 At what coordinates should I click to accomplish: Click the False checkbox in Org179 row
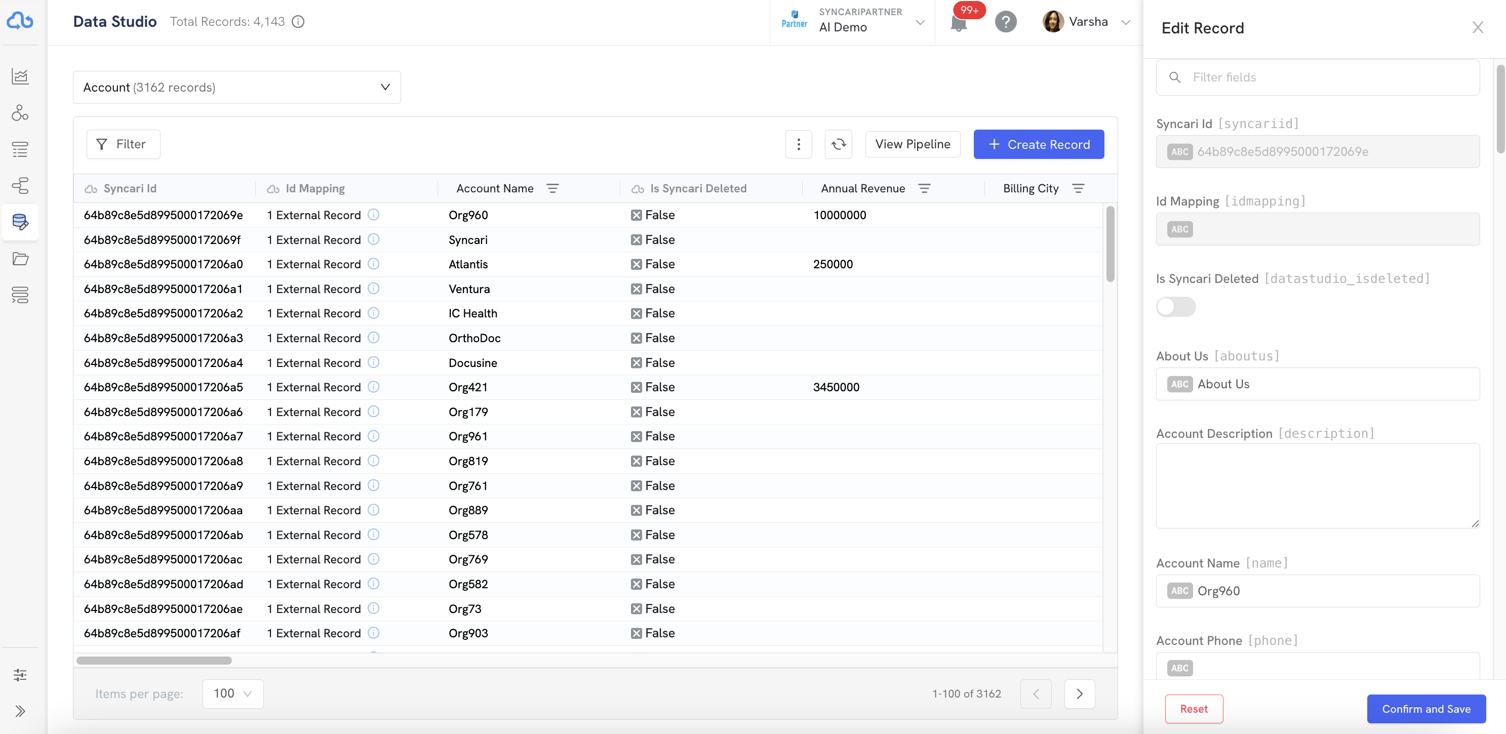[x=636, y=412]
